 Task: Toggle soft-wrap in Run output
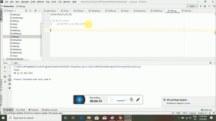pos(9,76)
